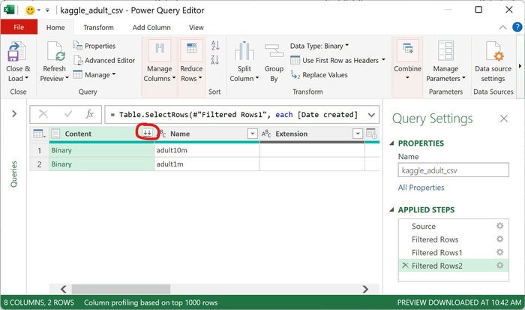Open settings gear for Source step
Image resolution: width=525 pixels, height=310 pixels.
pyautogui.click(x=499, y=226)
